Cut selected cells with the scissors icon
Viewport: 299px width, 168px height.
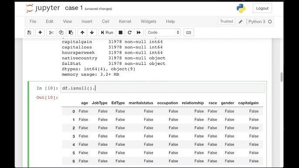click(51, 32)
